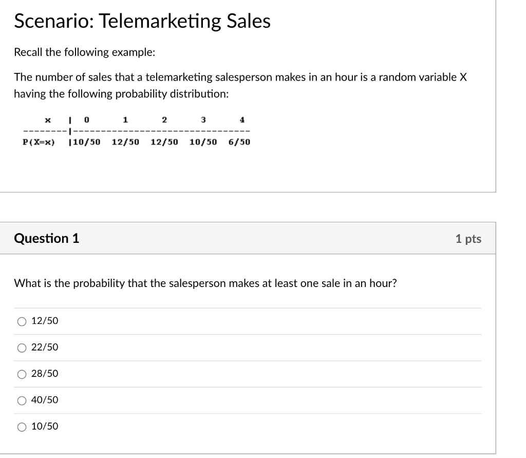Click the random variable description paragraph
The image size is (526, 458).
click(x=240, y=86)
